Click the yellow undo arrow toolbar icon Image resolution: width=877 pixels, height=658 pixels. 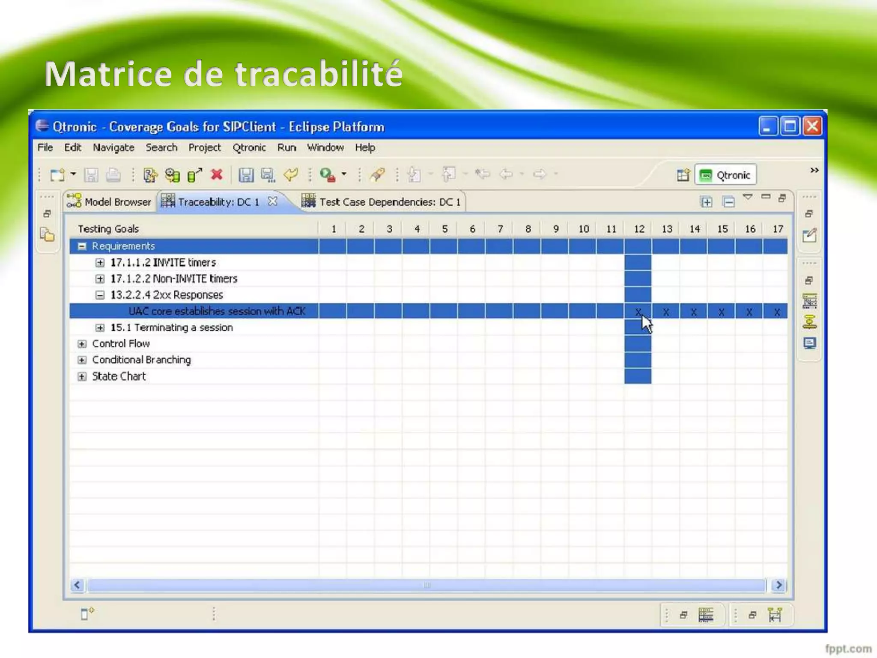pos(291,174)
